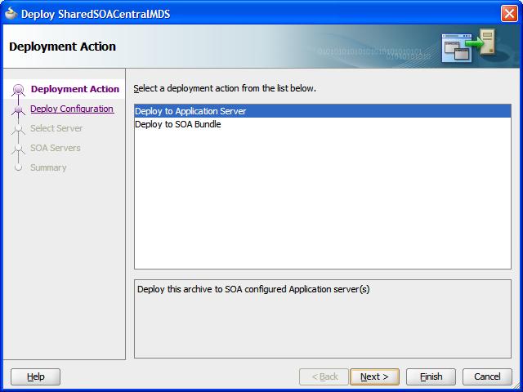Click the SOA Servers step label
523x392 pixels.
[x=56, y=148]
